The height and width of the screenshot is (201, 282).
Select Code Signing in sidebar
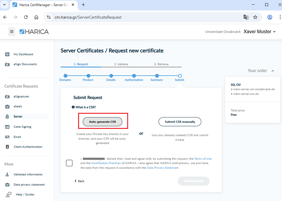click(x=23, y=127)
